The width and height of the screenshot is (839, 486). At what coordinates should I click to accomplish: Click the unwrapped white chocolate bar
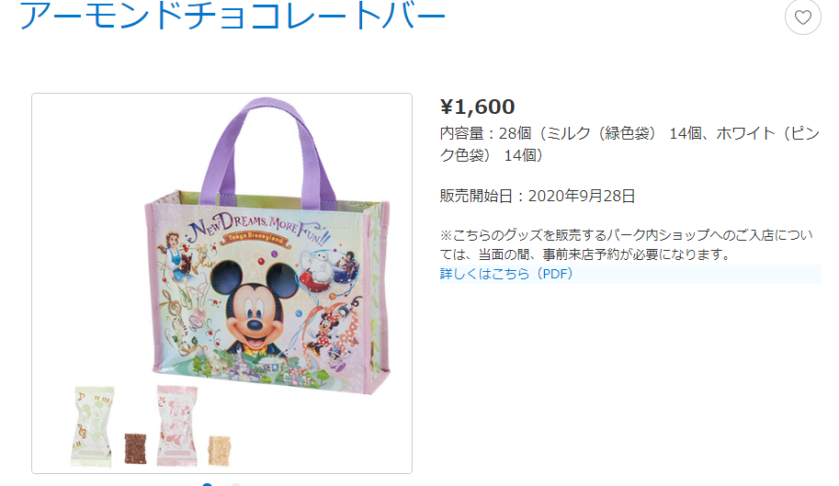coord(220,451)
